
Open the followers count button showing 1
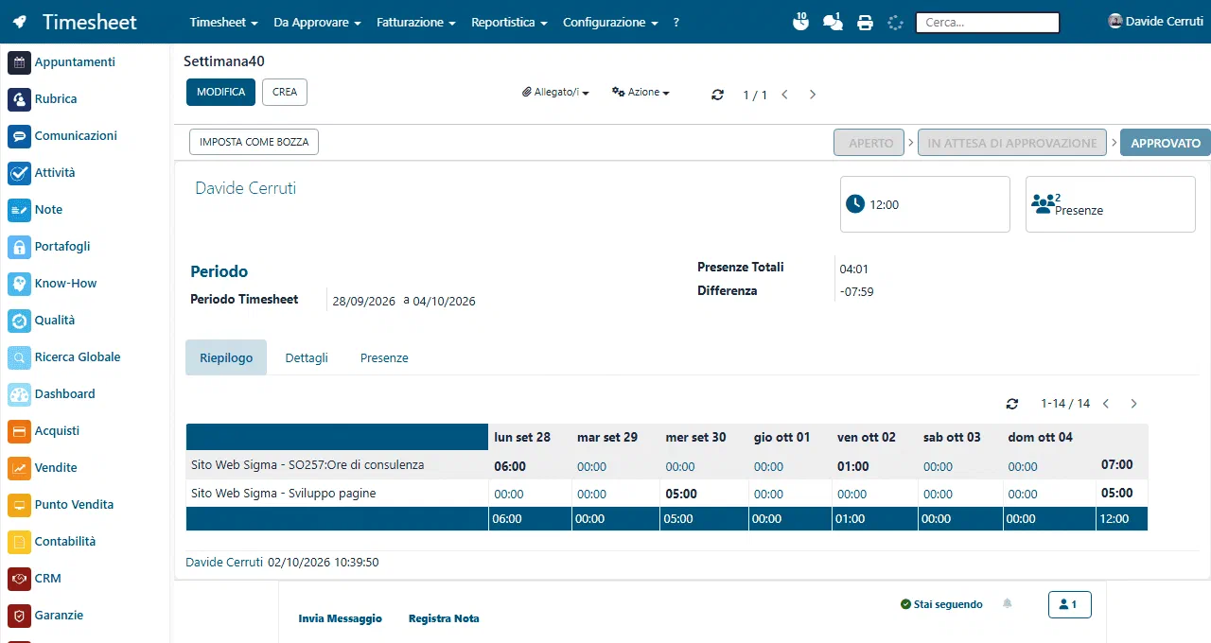pyautogui.click(x=1070, y=604)
